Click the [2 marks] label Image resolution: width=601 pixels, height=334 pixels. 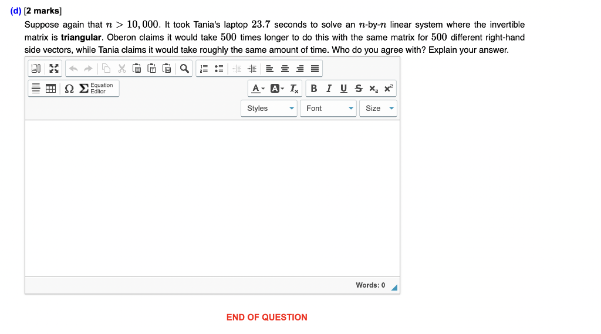(x=42, y=11)
